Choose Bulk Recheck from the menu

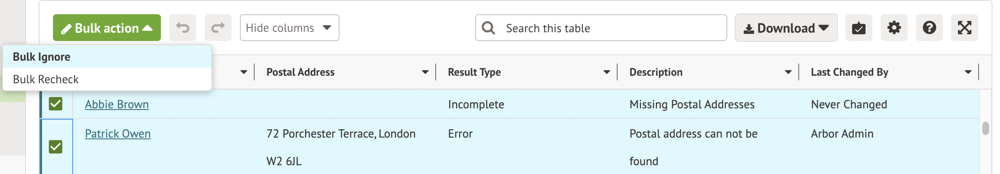click(46, 79)
